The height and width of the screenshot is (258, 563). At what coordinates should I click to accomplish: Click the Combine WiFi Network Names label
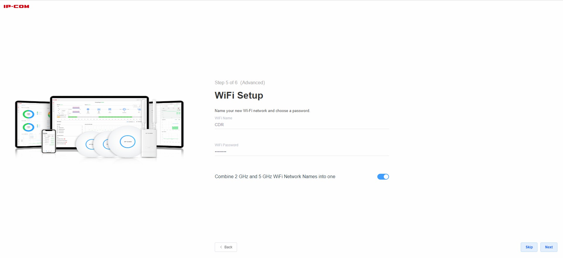[x=275, y=177]
